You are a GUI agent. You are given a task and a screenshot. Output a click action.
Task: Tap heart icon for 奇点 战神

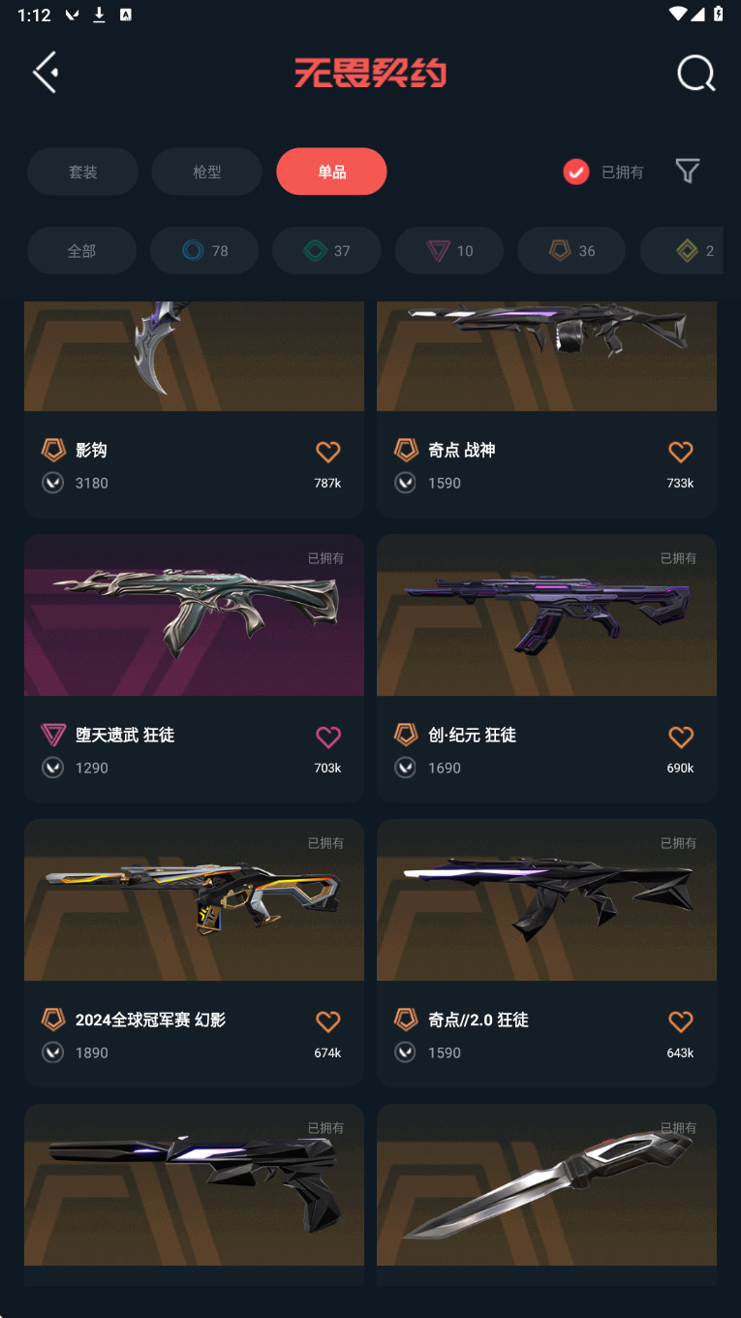coord(681,452)
